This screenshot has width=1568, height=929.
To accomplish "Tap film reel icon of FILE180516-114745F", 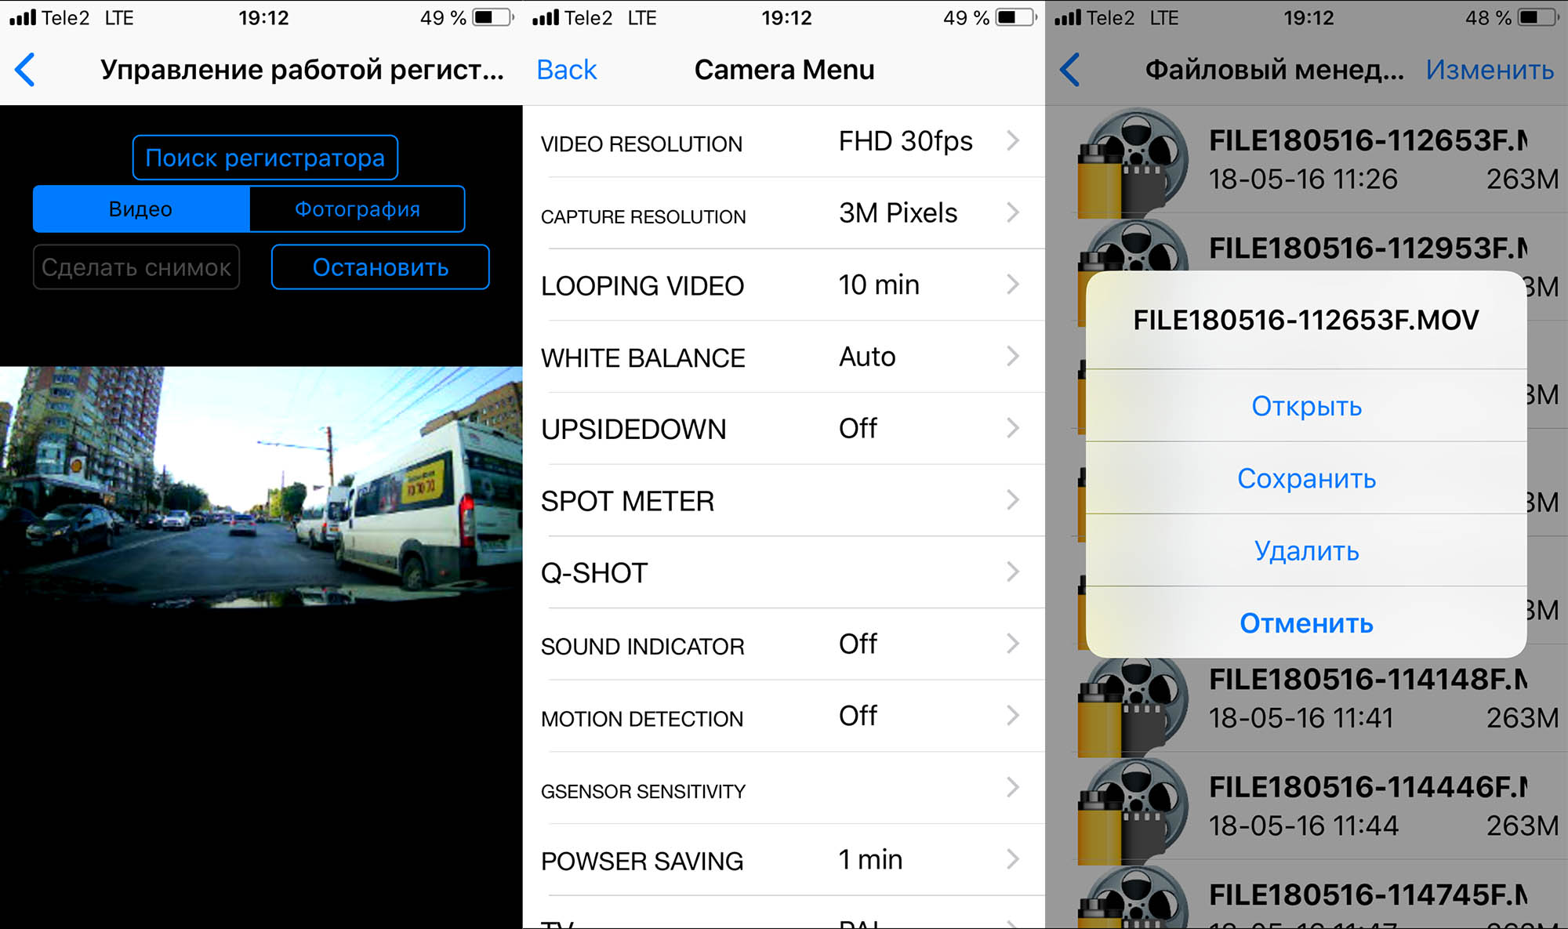I will (x=1132, y=898).
